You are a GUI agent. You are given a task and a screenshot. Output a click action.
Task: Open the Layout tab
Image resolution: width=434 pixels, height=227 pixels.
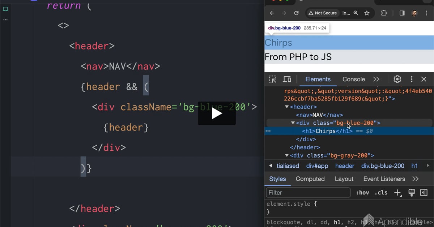[344, 179]
